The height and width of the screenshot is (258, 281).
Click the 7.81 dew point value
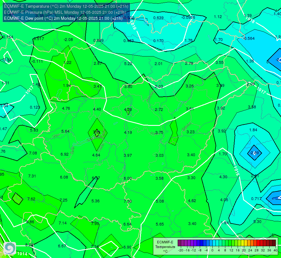(x=97, y=132)
